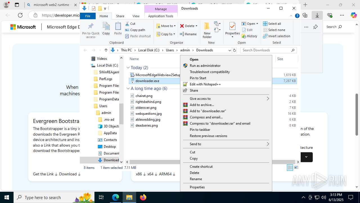This screenshot has width=360, height=203.
Task: Select webquestions.jpg in the file list
Action: tap(148, 114)
